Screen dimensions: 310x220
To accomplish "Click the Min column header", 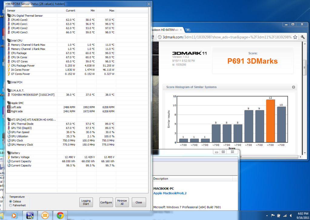I will (86, 11).
